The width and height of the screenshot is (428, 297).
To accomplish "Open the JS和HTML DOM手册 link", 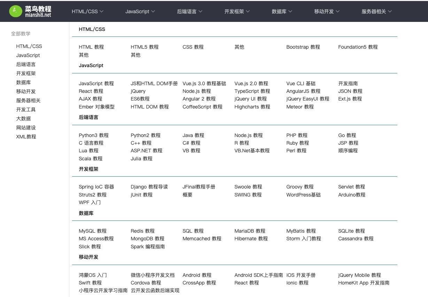I will click(x=154, y=83).
